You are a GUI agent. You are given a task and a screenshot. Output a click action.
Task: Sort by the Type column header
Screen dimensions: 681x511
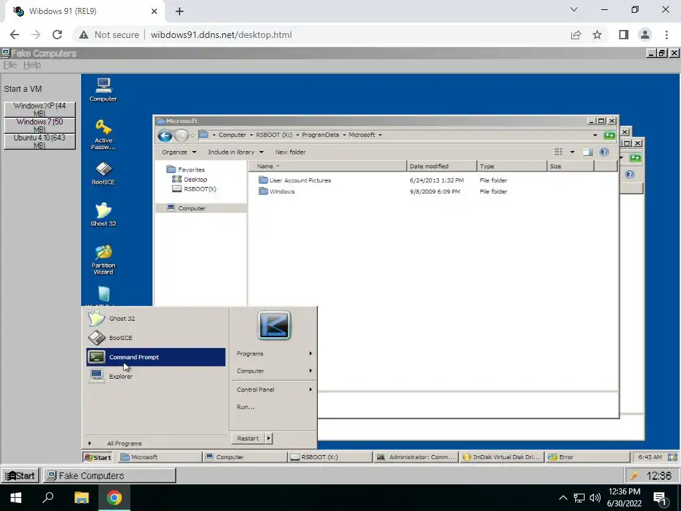511,166
